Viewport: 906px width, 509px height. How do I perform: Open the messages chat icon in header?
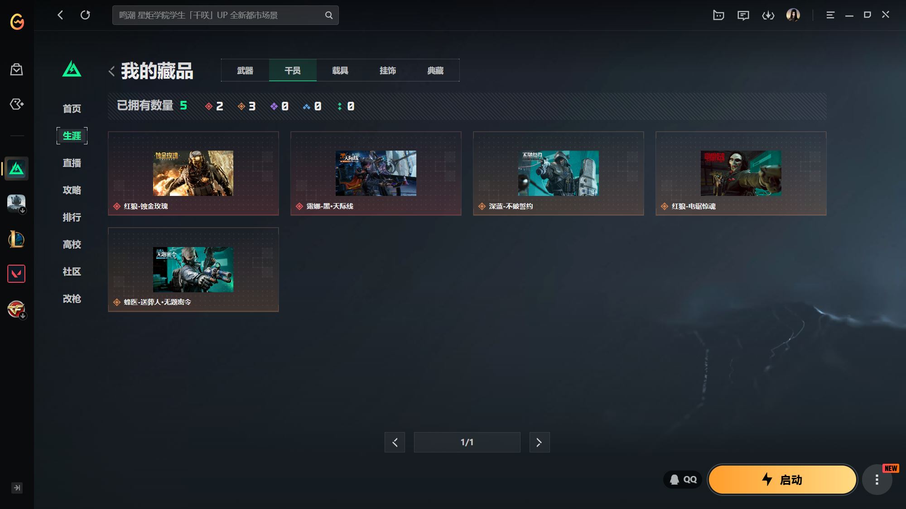743,15
